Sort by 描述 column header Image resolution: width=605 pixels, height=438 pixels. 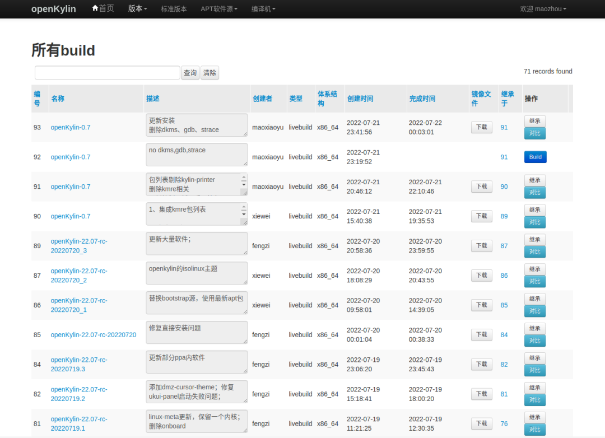[152, 99]
